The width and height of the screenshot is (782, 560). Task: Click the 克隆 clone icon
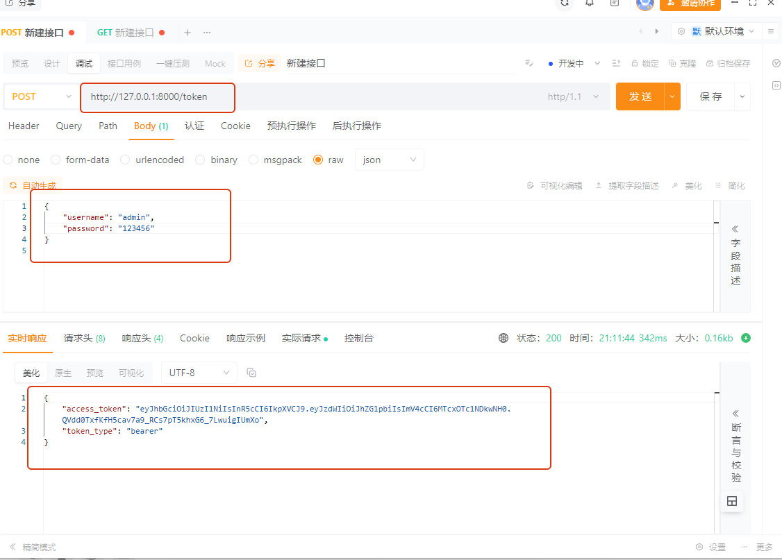pos(672,63)
